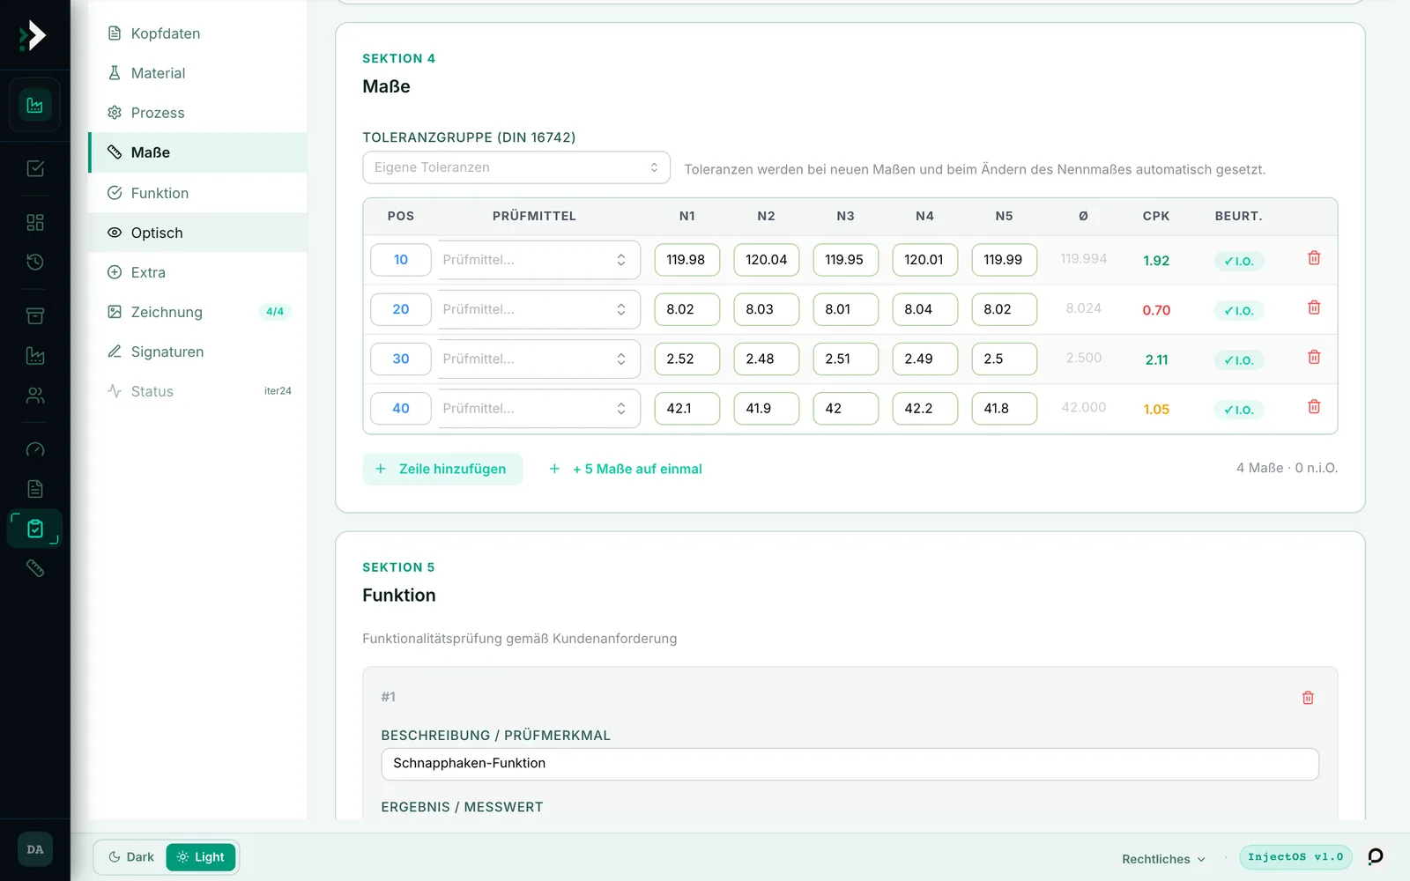1410x881 pixels.
Task: Open the Toleranzgruppe dropdown
Action: tap(516, 167)
